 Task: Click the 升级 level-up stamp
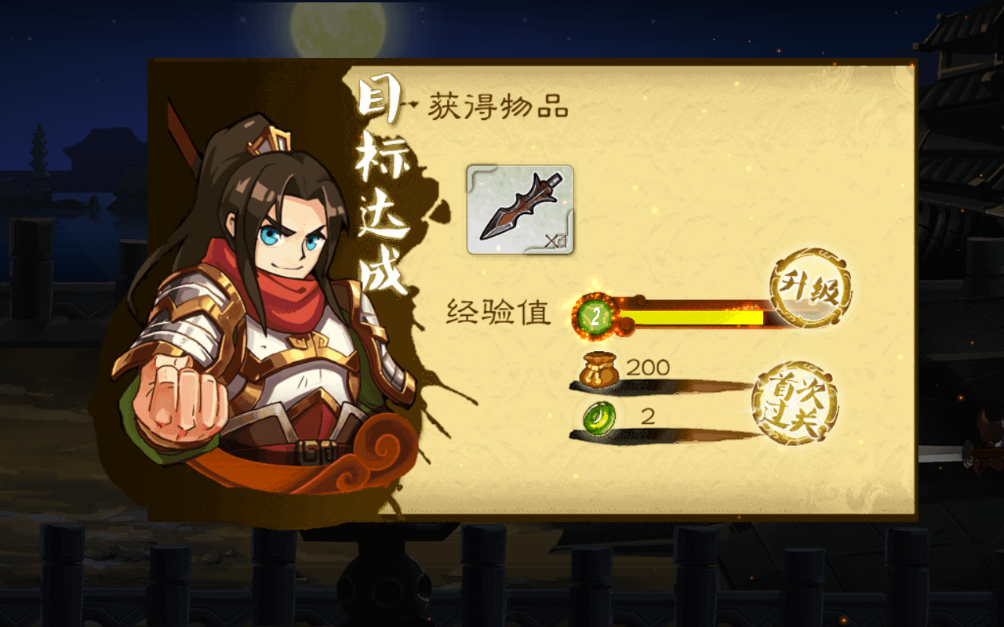[x=810, y=289]
